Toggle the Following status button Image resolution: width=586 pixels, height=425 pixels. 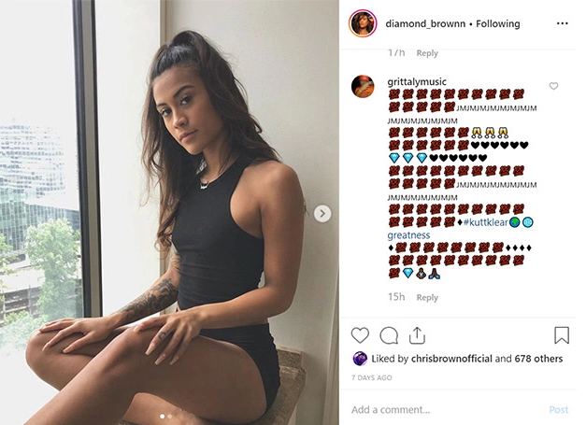pyautogui.click(x=498, y=24)
